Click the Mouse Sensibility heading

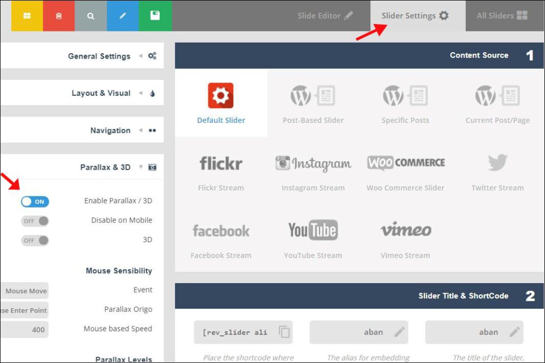point(119,270)
